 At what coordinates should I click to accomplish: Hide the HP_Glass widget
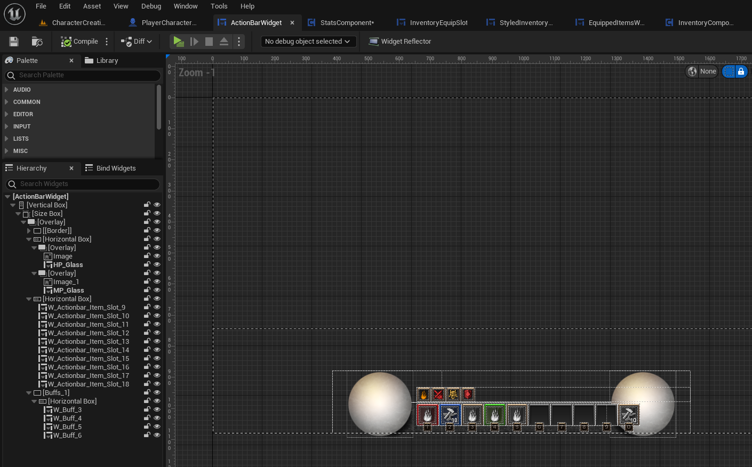157,264
